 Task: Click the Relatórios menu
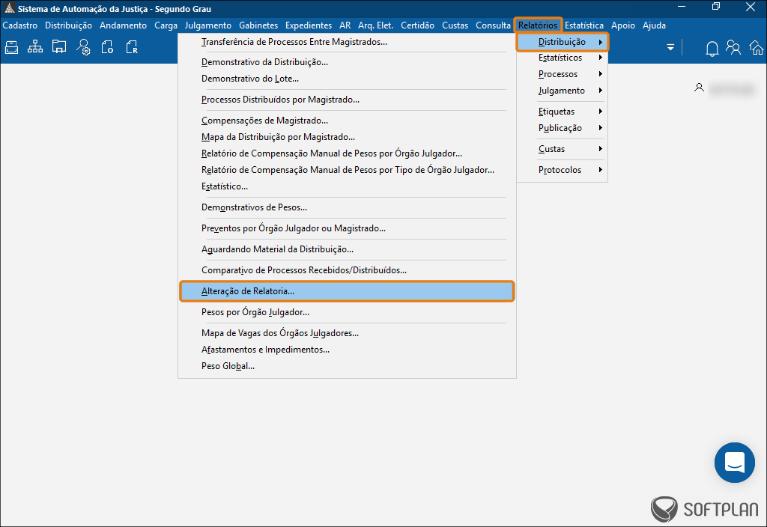[x=538, y=25]
